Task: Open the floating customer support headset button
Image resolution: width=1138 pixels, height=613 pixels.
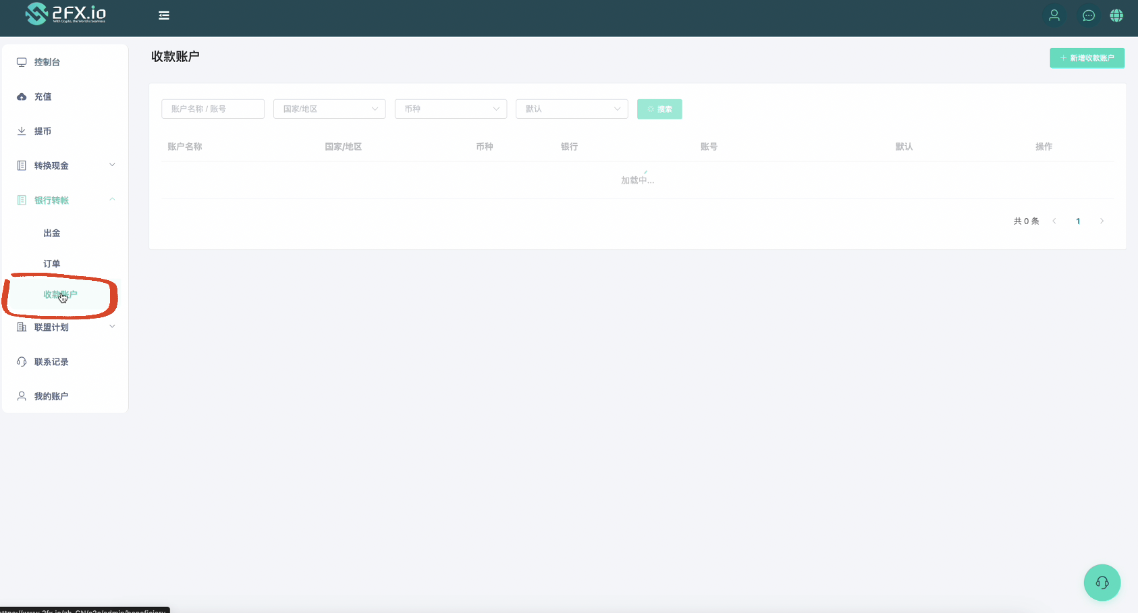Action: [x=1102, y=582]
